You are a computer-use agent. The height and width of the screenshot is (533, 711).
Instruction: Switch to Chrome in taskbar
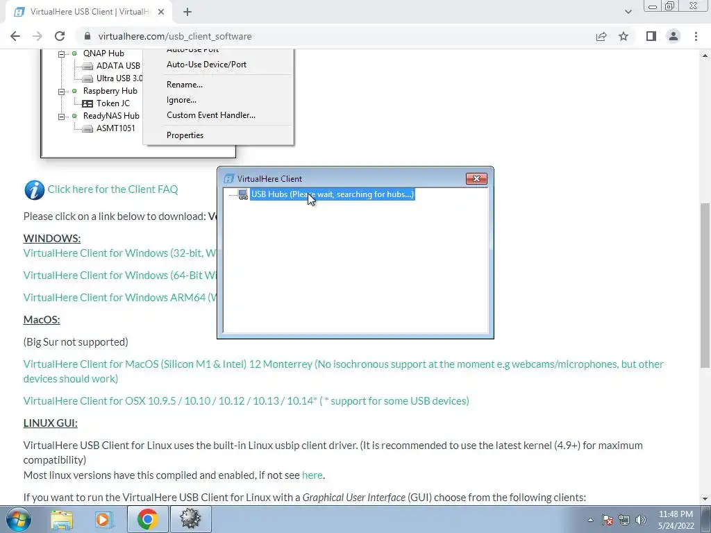(x=147, y=519)
